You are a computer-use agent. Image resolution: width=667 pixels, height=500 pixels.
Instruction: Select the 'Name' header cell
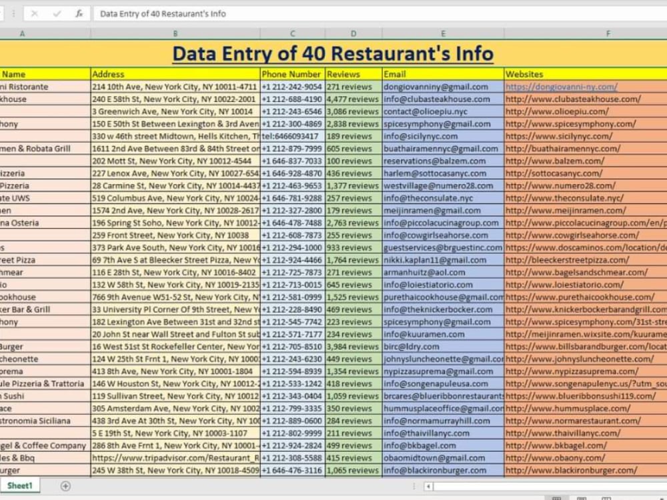click(x=45, y=74)
